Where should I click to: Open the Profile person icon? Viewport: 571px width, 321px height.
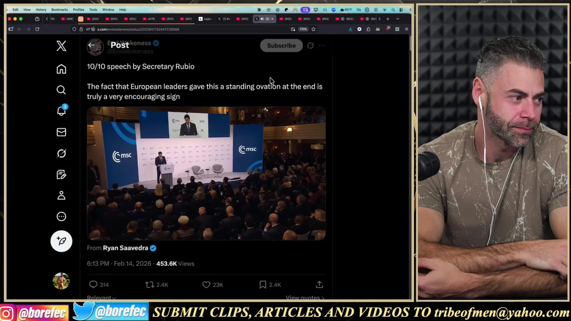click(61, 195)
